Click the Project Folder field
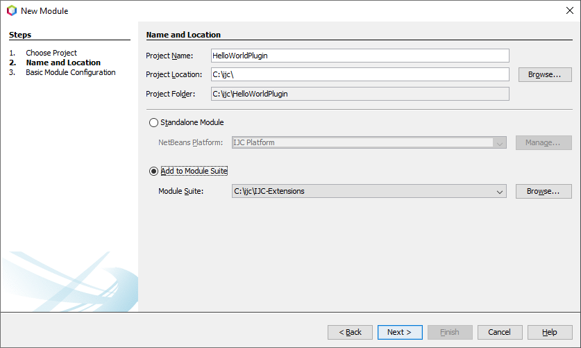This screenshot has height=348, width=581. coord(360,94)
